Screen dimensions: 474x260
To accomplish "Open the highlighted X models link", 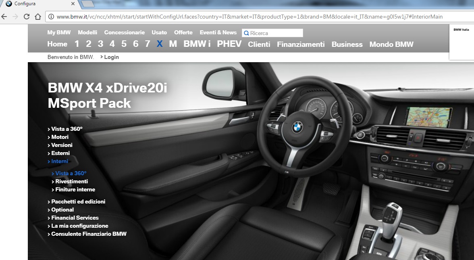I will (160, 44).
